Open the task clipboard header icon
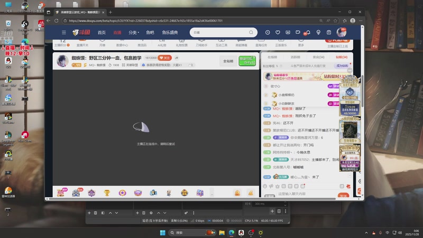This screenshot has height=238, width=423. pyautogui.click(x=328, y=32)
